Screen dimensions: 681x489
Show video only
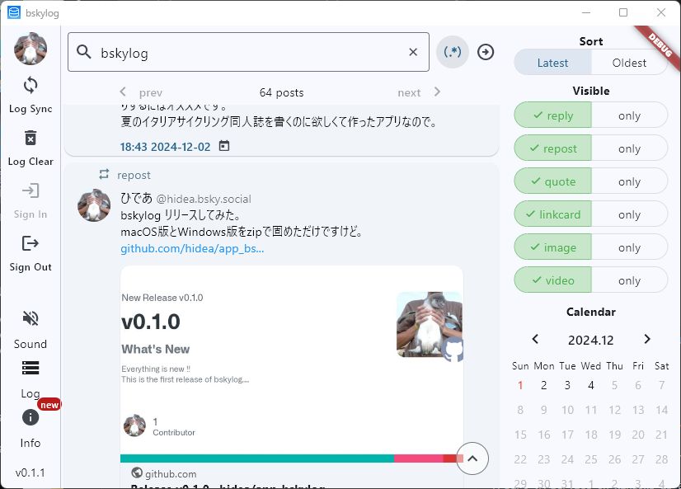pos(629,280)
